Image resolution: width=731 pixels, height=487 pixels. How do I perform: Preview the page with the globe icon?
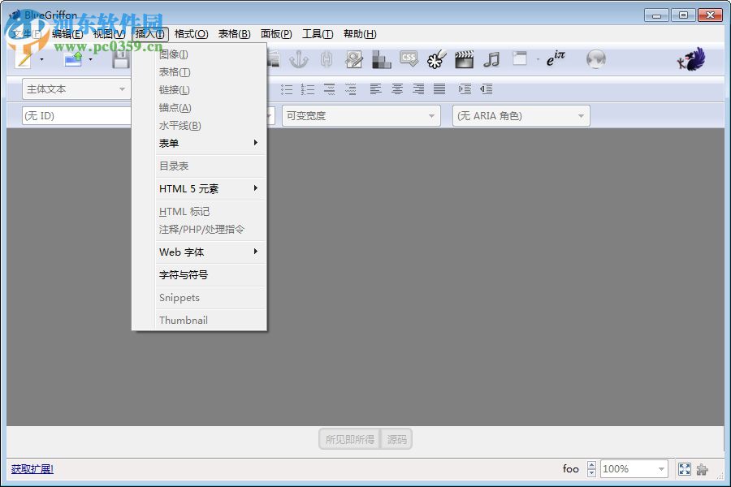point(595,58)
